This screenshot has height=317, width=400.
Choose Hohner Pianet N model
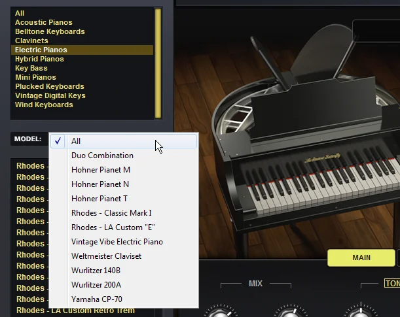coord(124,184)
